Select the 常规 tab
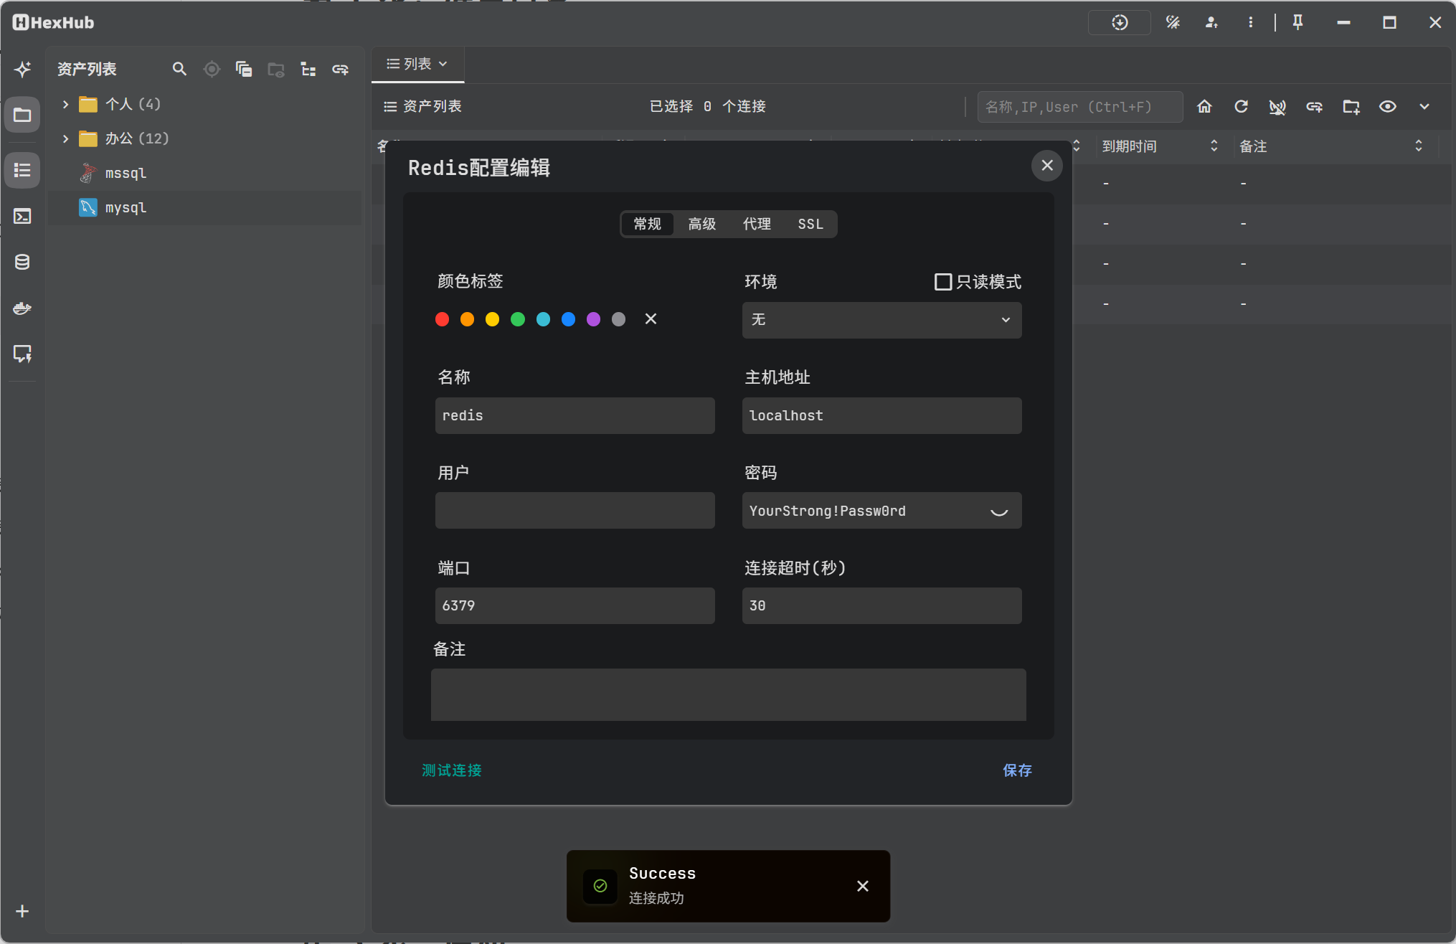 [x=647, y=224]
